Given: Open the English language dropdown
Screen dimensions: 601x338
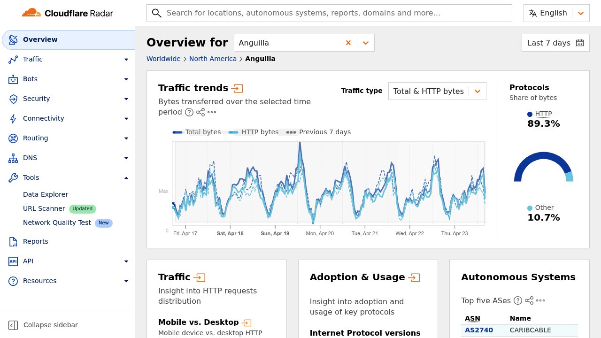Looking at the screenshot, I should click(556, 13).
